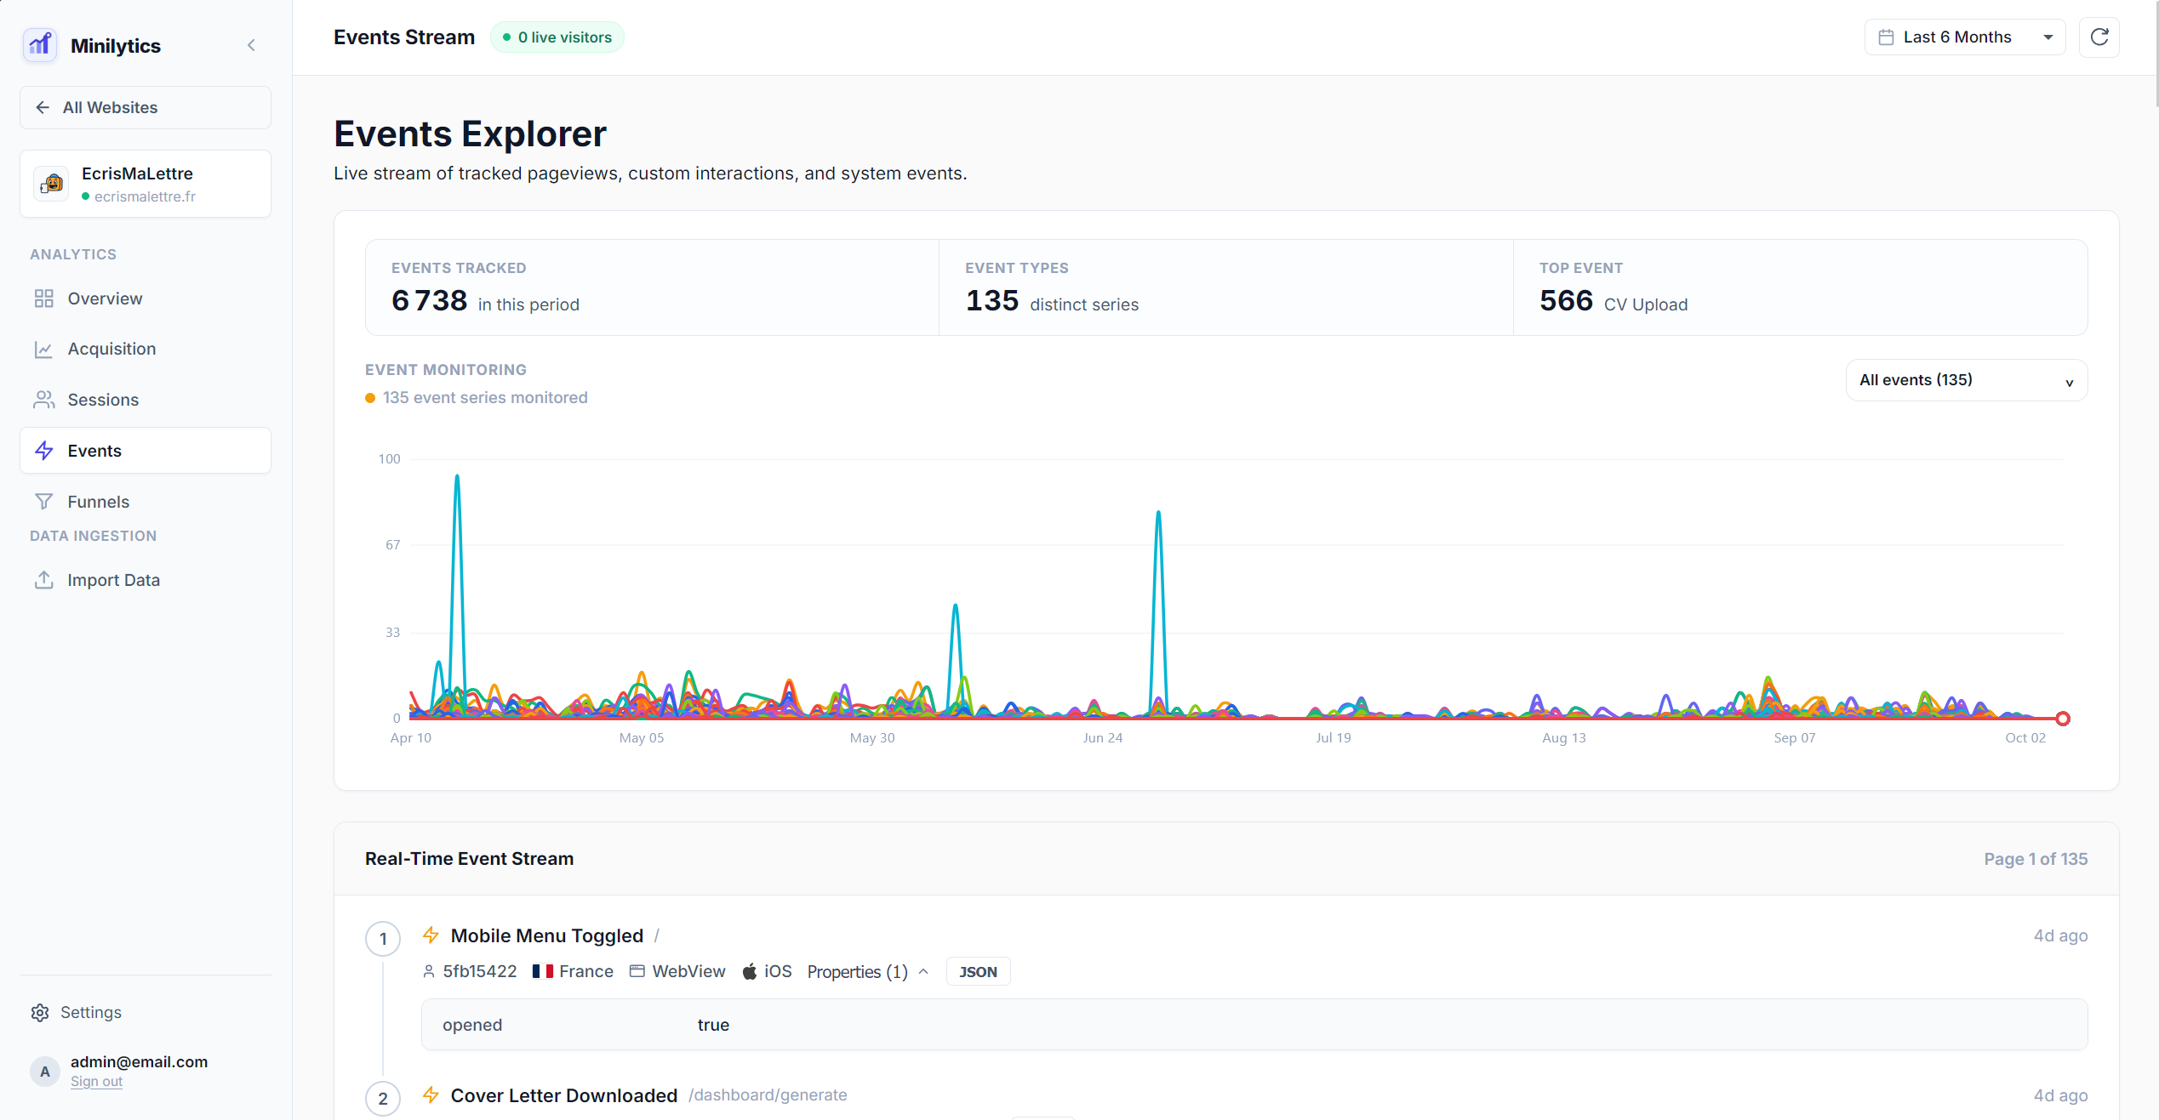Click the page vertical scrollbar
The width and height of the screenshot is (2159, 1120).
click(2155, 53)
